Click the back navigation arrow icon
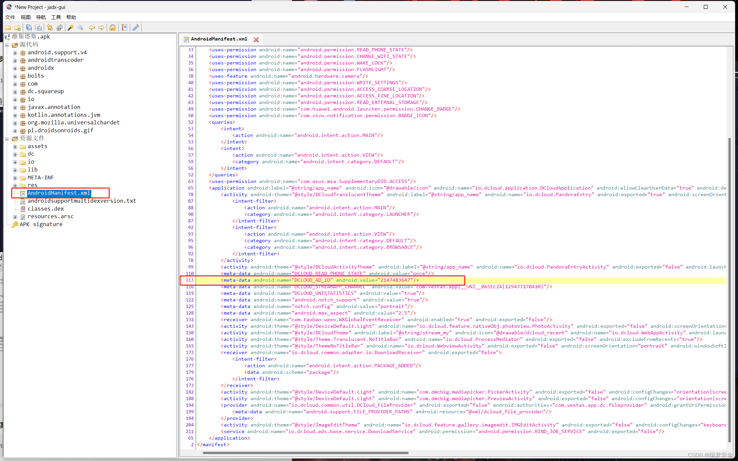 point(92,28)
